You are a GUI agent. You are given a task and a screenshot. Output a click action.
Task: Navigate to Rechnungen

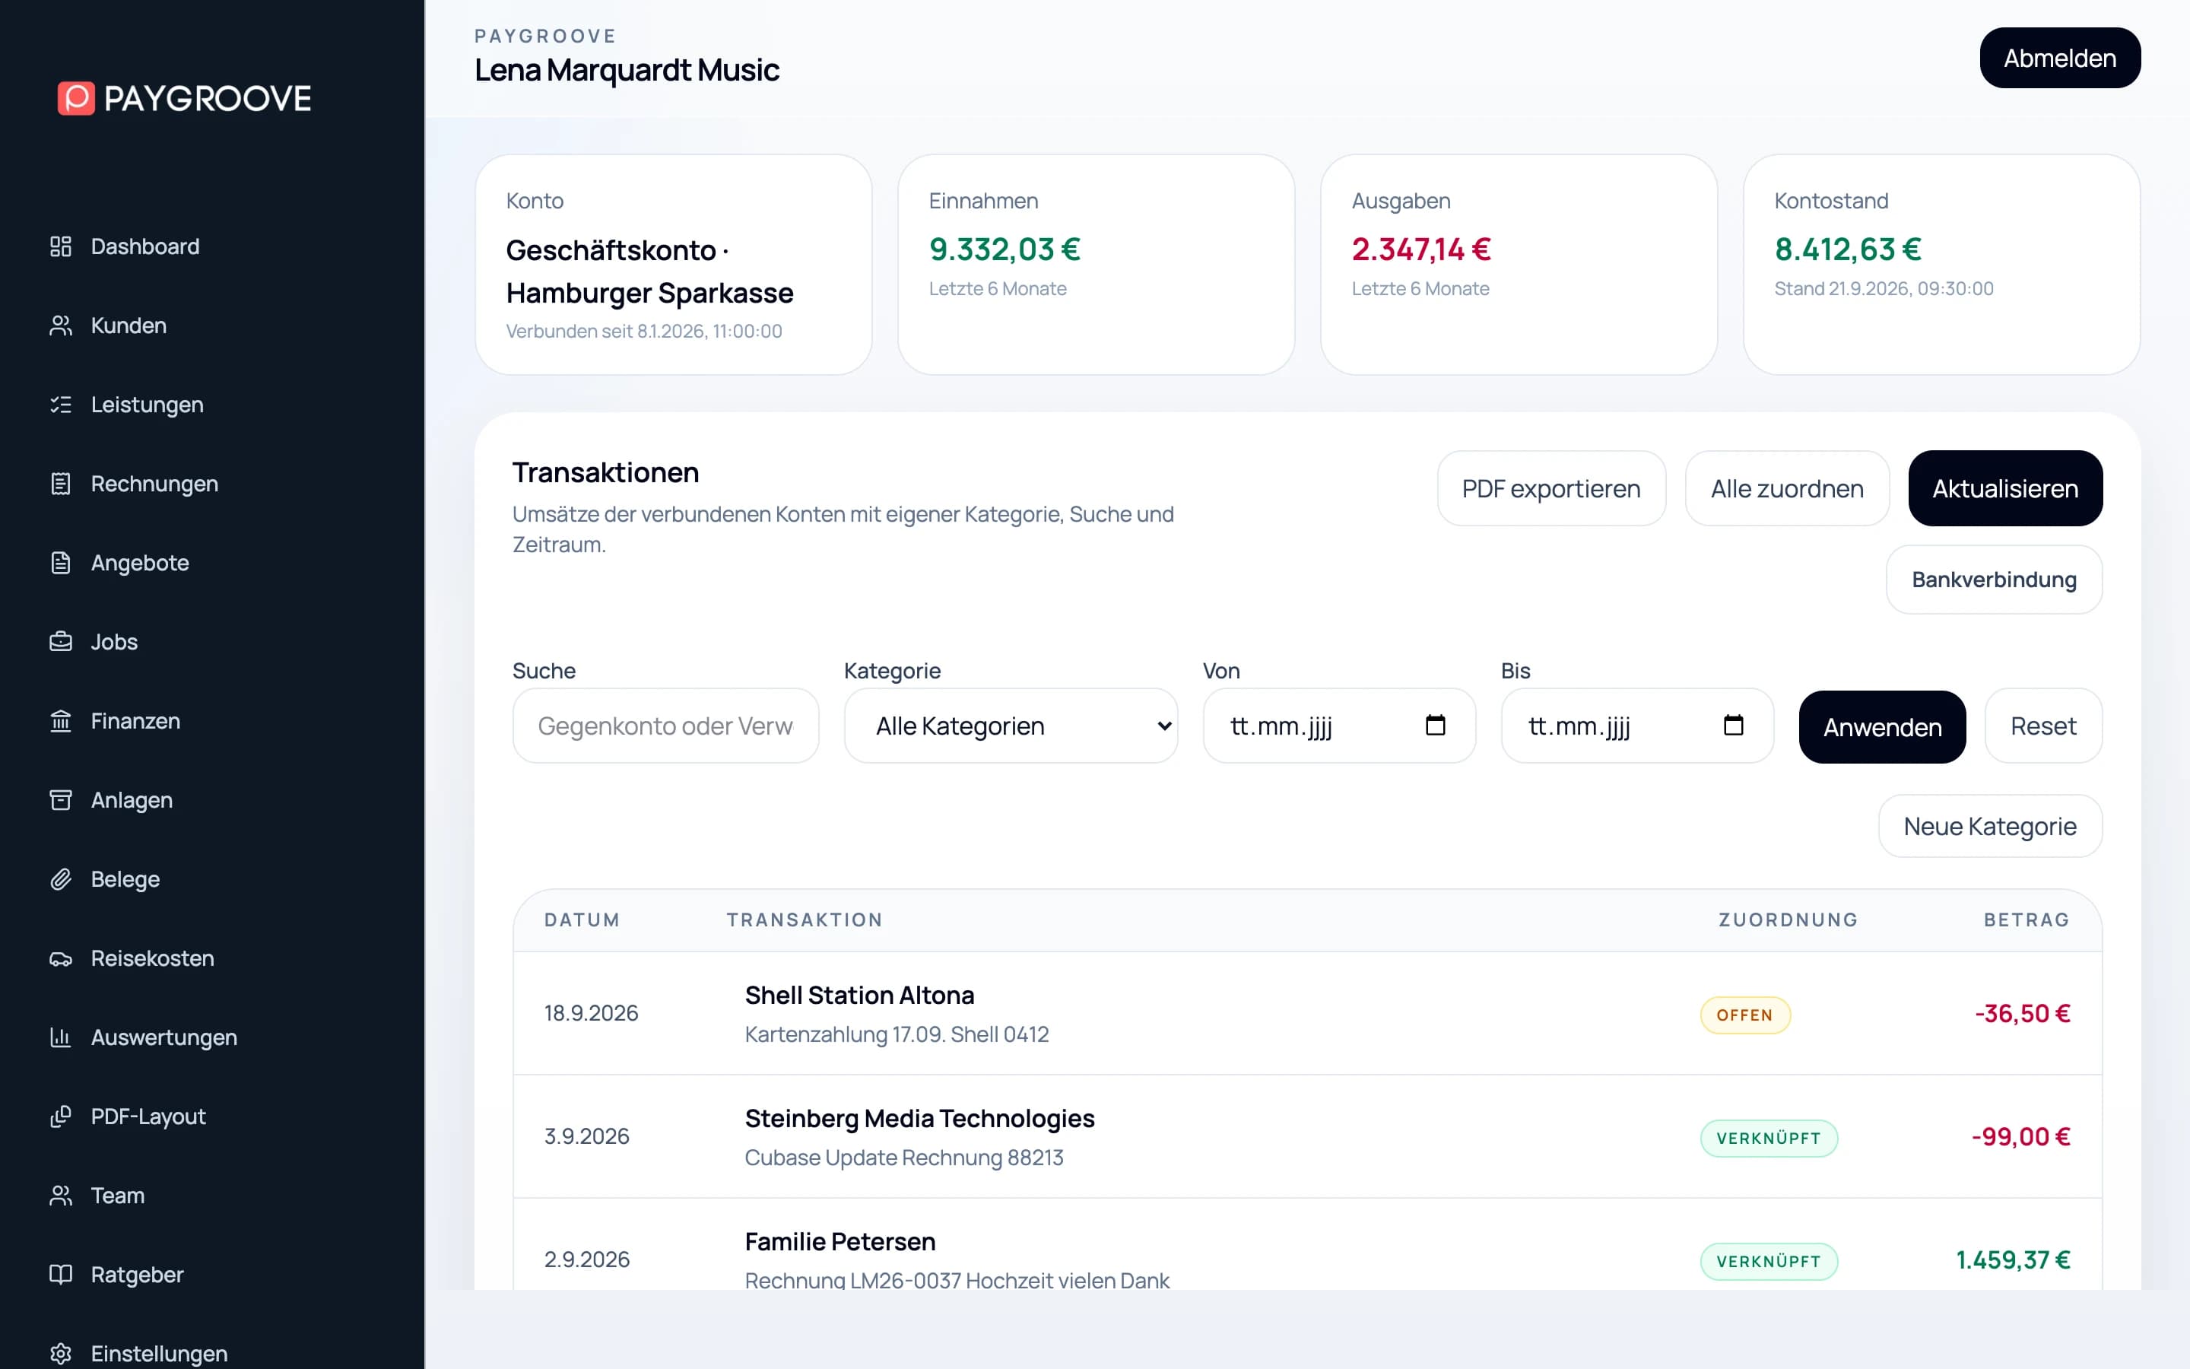[154, 484]
